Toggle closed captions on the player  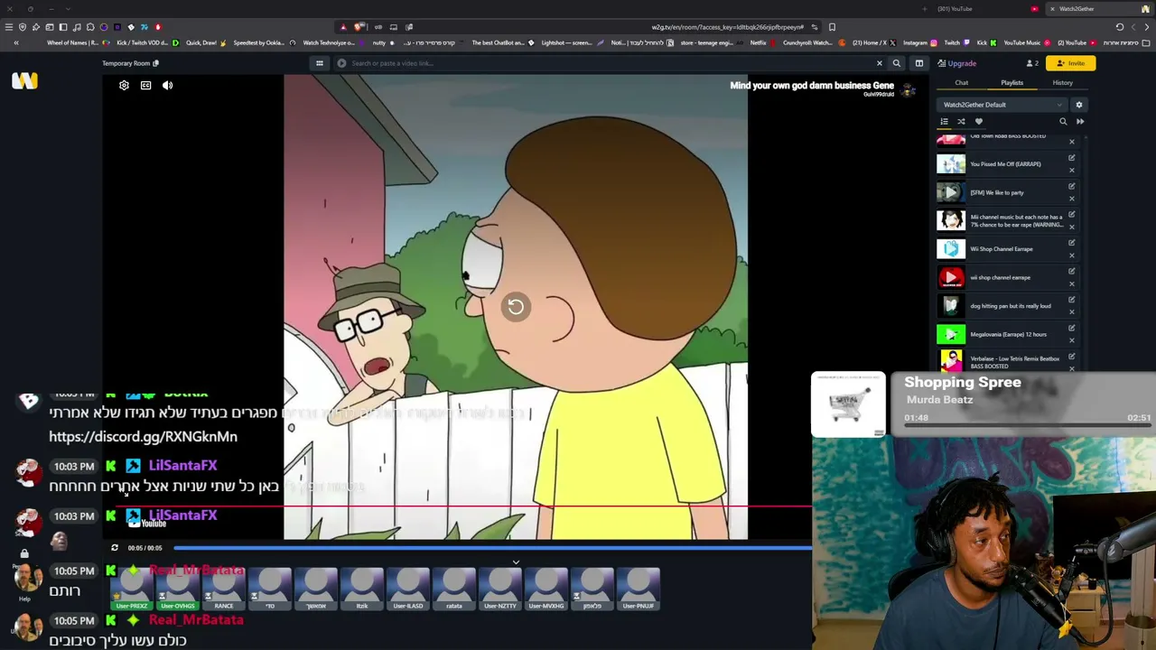coord(145,85)
